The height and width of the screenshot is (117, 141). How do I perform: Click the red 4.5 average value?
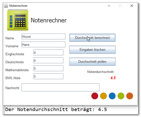coord(113,78)
